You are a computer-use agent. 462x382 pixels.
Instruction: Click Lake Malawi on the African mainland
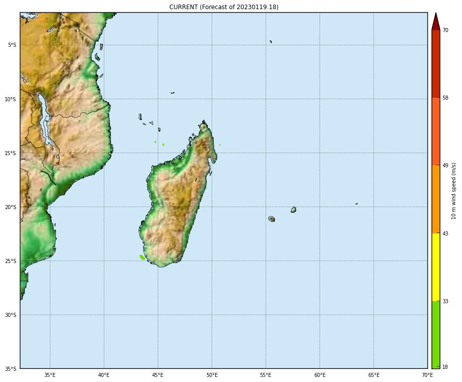pyautogui.click(x=45, y=117)
